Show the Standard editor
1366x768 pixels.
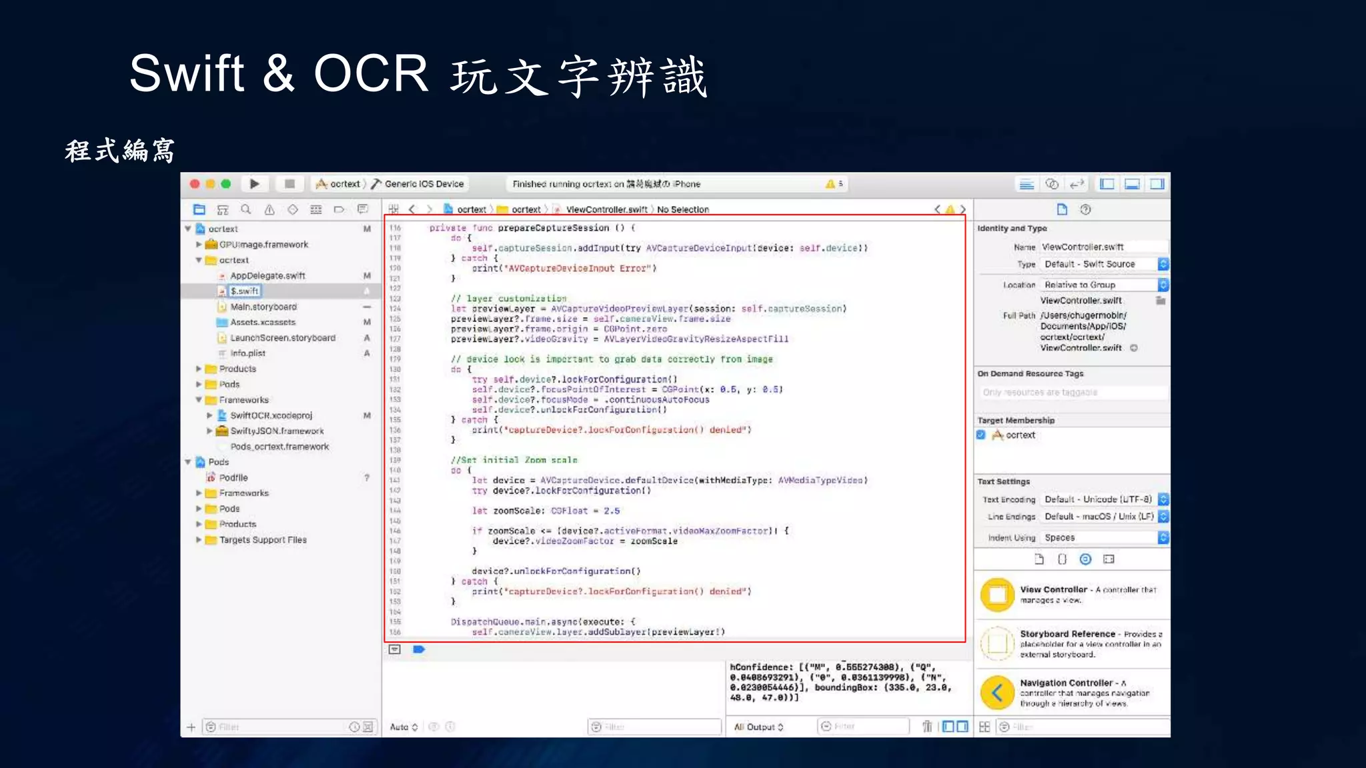pos(1027,184)
